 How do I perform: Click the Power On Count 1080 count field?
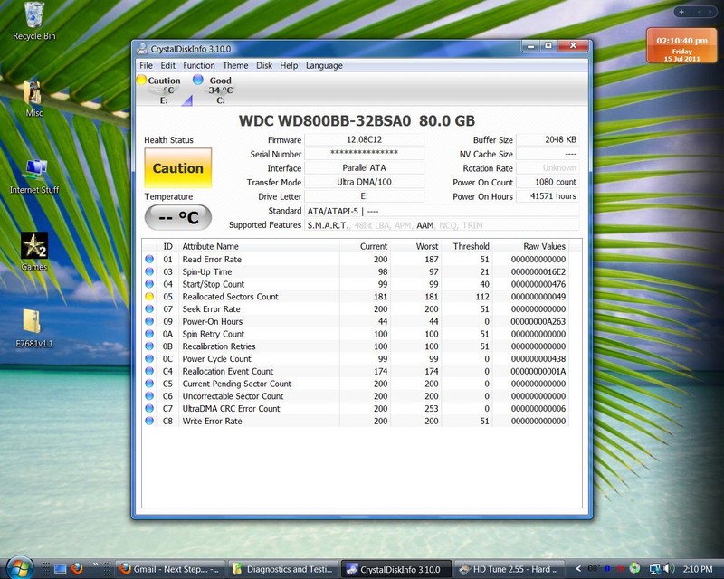pyautogui.click(x=548, y=182)
